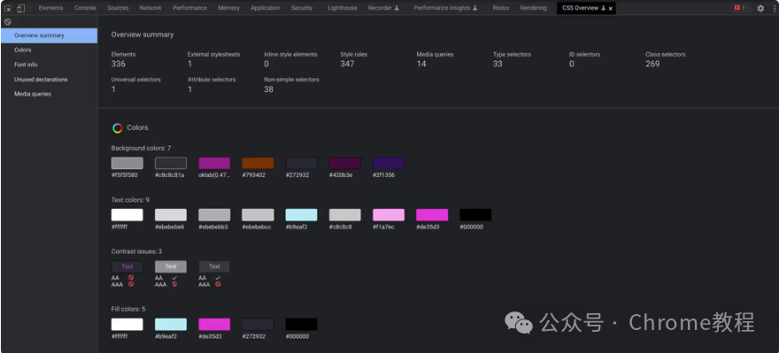Click fill color swatch #b9eaf2

[x=171, y=325]
